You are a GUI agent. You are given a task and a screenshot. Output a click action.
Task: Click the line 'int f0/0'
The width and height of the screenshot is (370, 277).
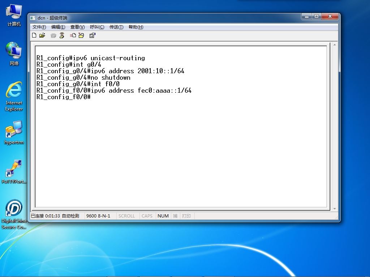(78, 84)
